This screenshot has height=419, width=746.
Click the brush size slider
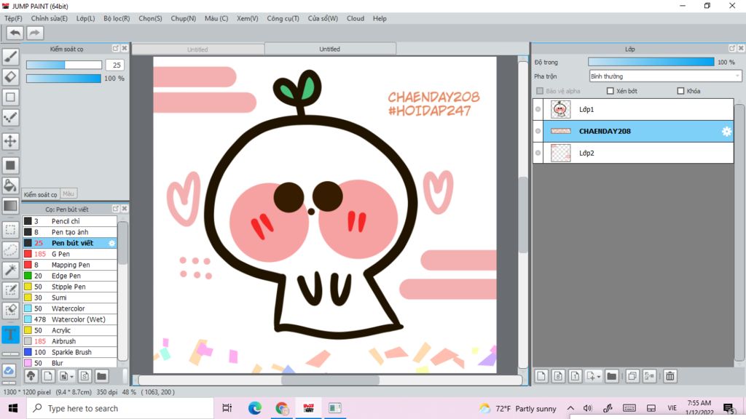pos(64,65)
